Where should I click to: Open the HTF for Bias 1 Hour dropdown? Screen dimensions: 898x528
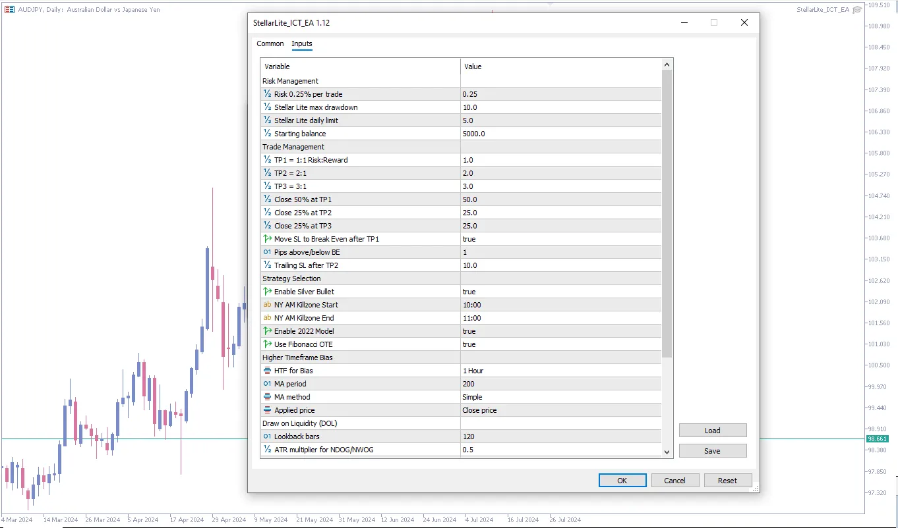tap(560, 371)
